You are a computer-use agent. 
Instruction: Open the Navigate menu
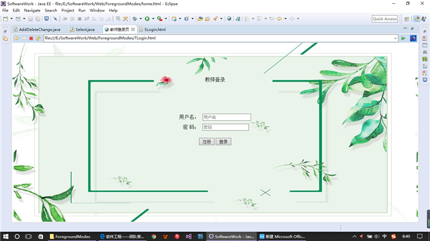coord(32,10)
